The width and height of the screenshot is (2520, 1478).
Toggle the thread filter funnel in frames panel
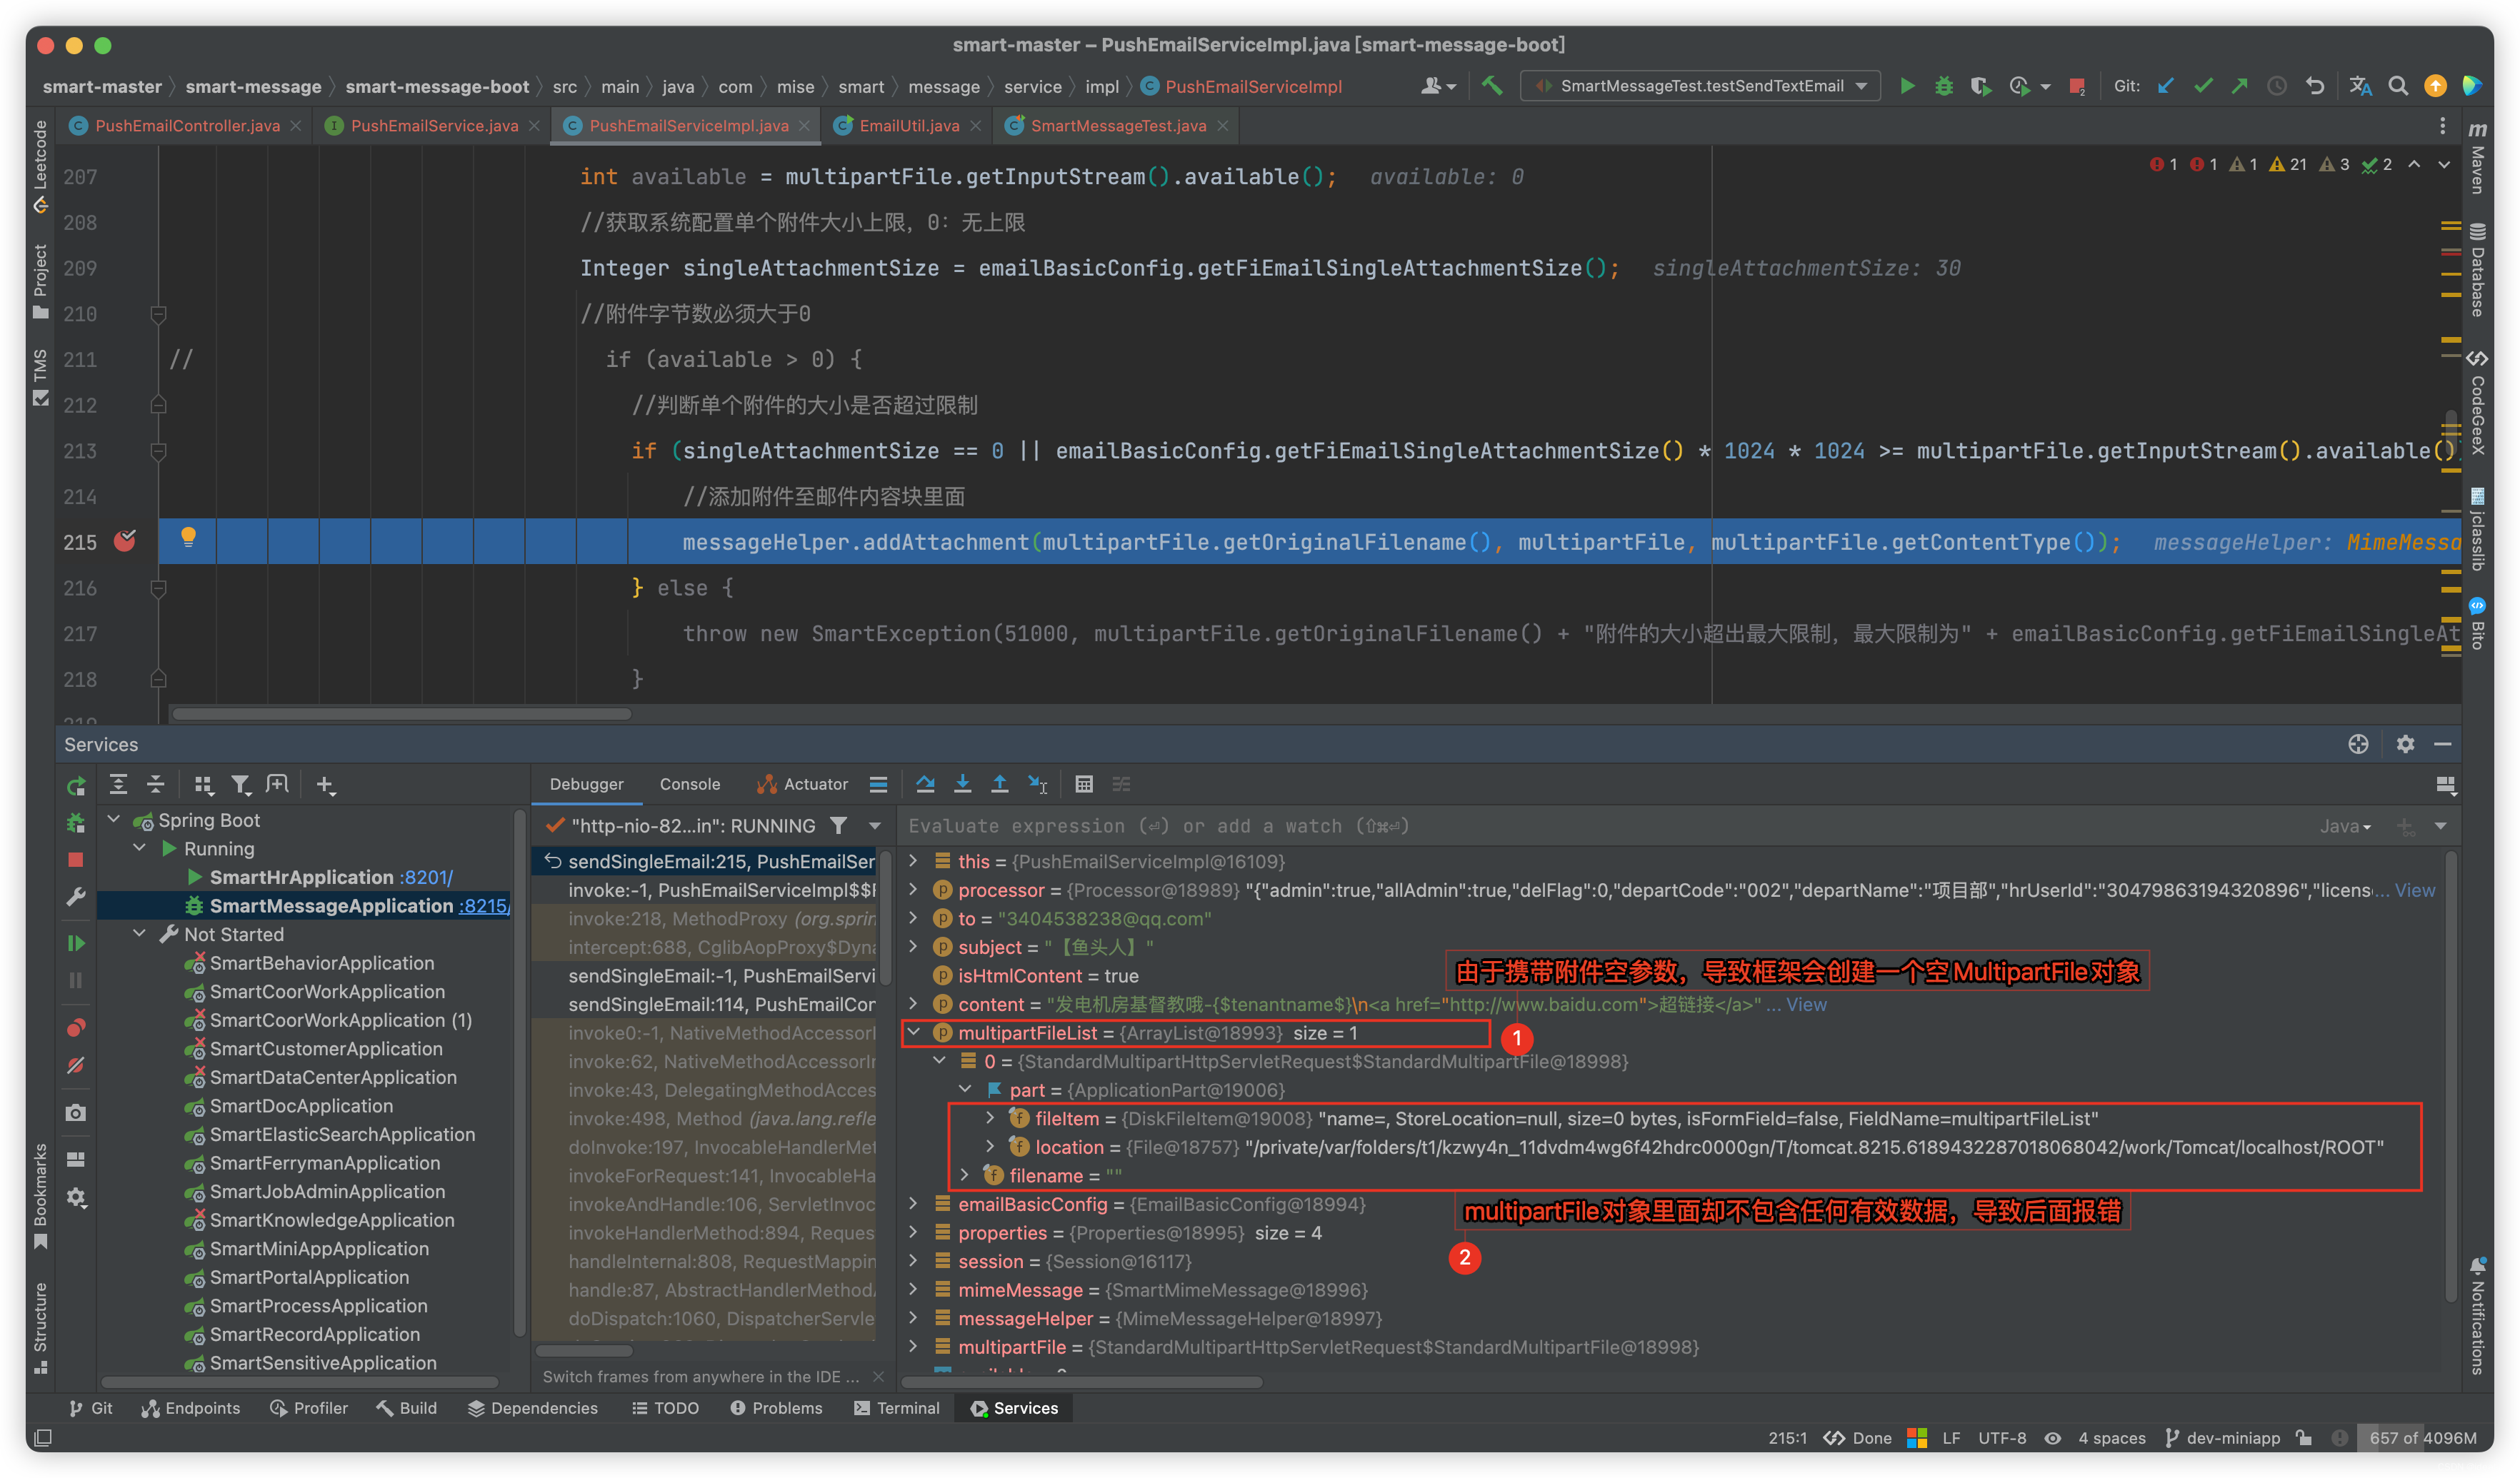coord(840,826)
